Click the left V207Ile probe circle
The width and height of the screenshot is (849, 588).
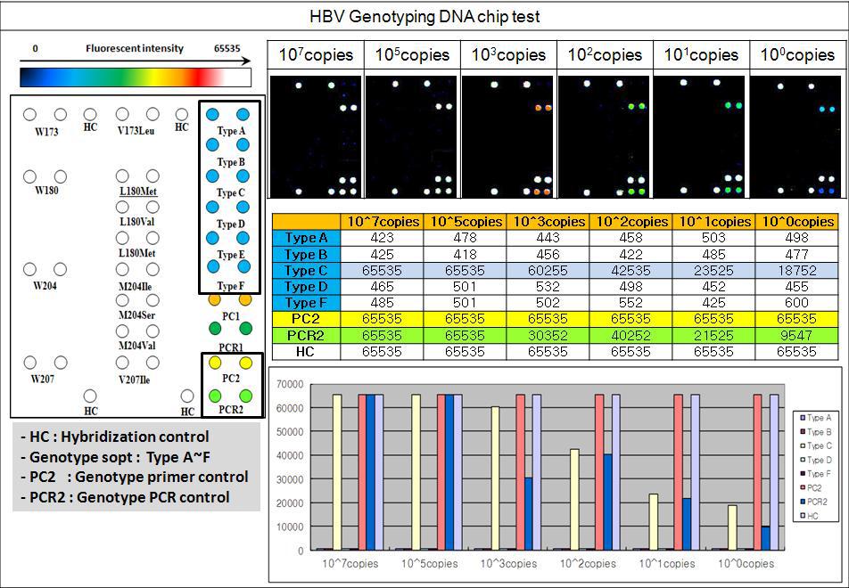click(122, 363)
